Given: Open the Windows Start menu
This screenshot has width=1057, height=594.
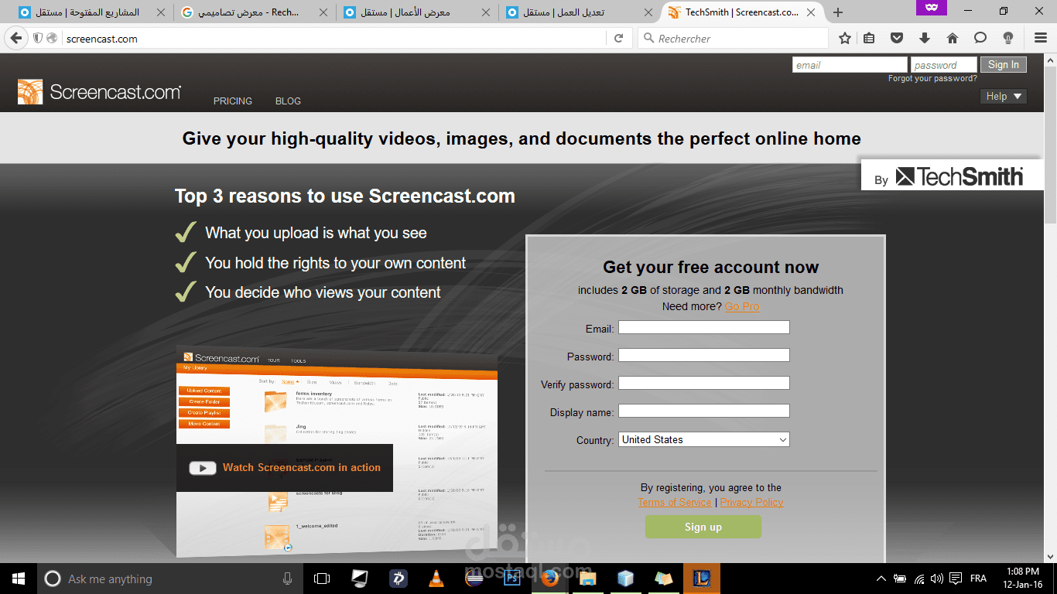Looking at the screenshot, I should tap(18, 579).
